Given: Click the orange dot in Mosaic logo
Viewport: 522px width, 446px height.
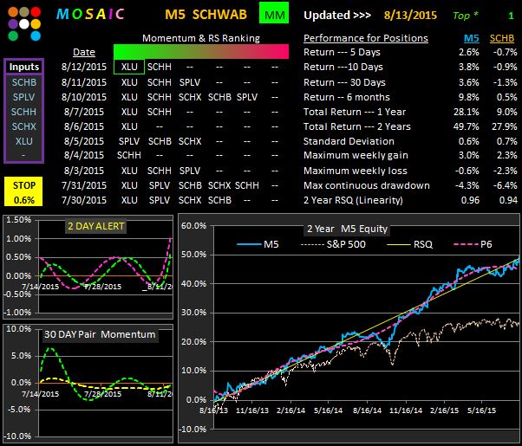Looking at the screenshot, I should (13, 12).
